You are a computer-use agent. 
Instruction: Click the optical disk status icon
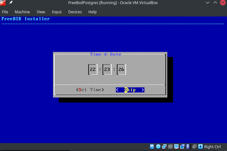(x=158, y=147)
